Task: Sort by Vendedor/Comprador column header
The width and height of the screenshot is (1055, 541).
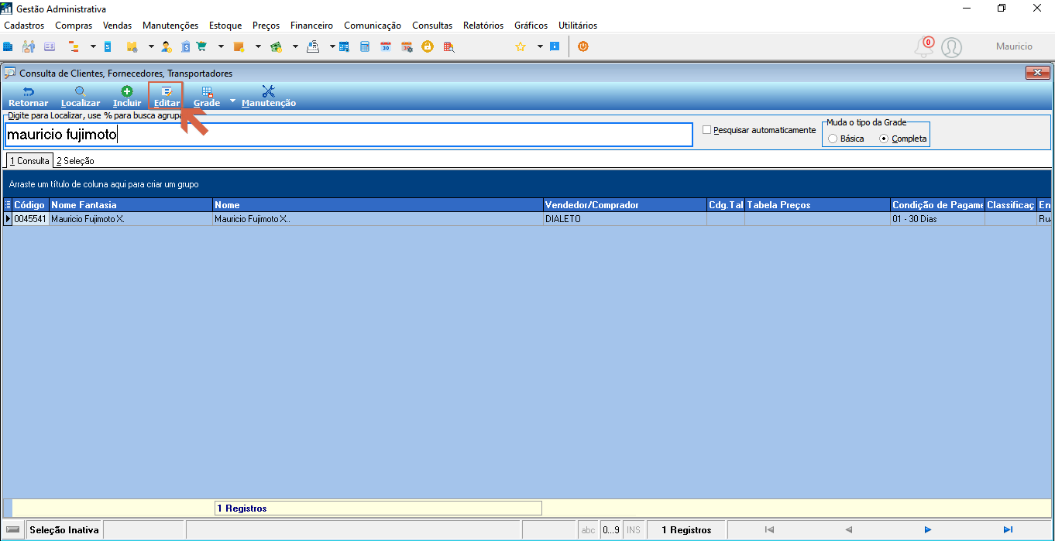Action: pyautogui.click(x=624, y=205)
